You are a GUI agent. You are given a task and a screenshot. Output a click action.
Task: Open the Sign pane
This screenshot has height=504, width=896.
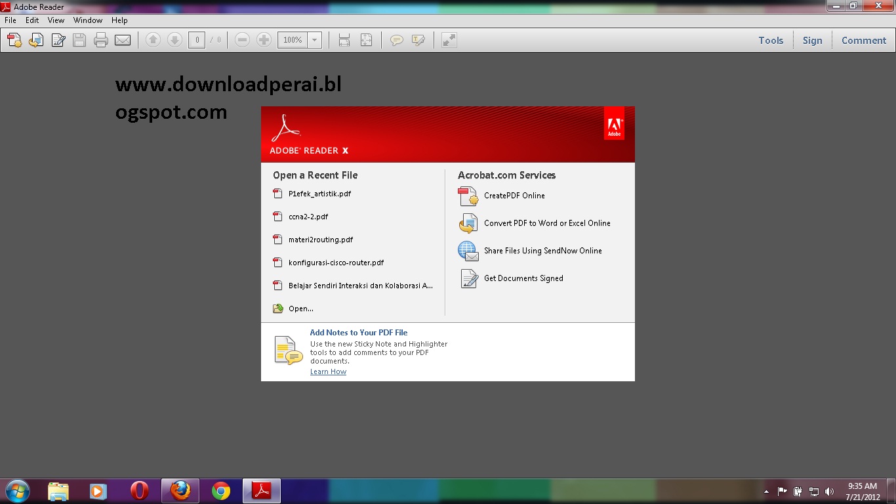(812, 41)
